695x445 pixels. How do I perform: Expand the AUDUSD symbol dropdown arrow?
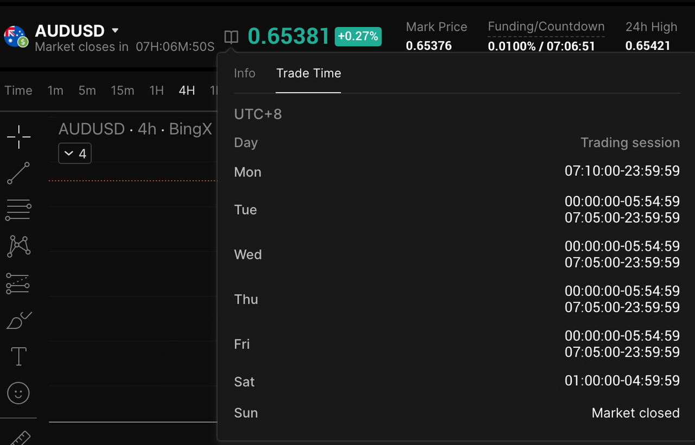click(115, 30)
